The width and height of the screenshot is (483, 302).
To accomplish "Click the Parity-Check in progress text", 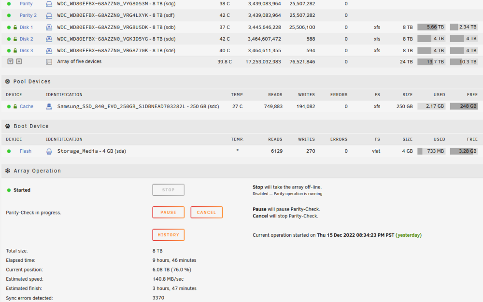I will [34, 213].
